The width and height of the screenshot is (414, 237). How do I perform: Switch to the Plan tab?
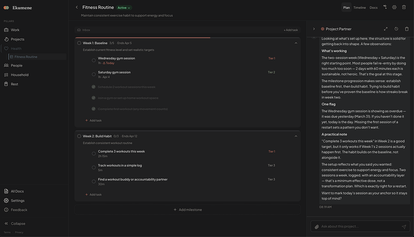pyautogui.click(x=346, y=8)
